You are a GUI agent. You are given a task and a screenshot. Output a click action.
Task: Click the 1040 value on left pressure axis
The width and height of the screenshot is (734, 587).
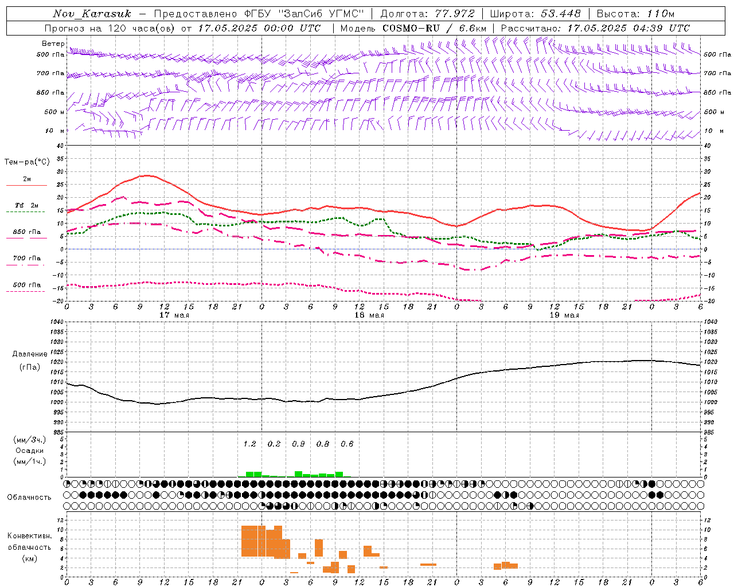click(x=56, y=322)
